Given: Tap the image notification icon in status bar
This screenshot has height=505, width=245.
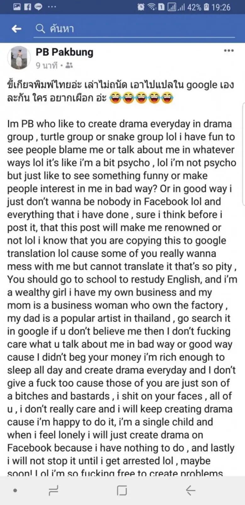Looking at the screenshot, I should click(17, 7).
